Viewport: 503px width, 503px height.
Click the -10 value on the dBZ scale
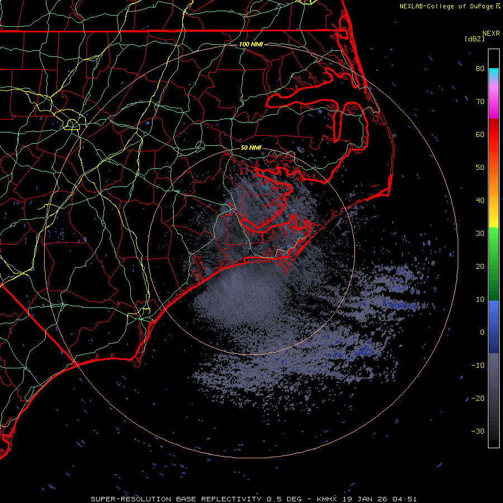(478, 365)
